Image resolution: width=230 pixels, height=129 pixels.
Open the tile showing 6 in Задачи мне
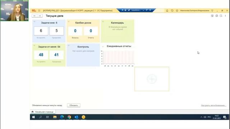(41, 31)
